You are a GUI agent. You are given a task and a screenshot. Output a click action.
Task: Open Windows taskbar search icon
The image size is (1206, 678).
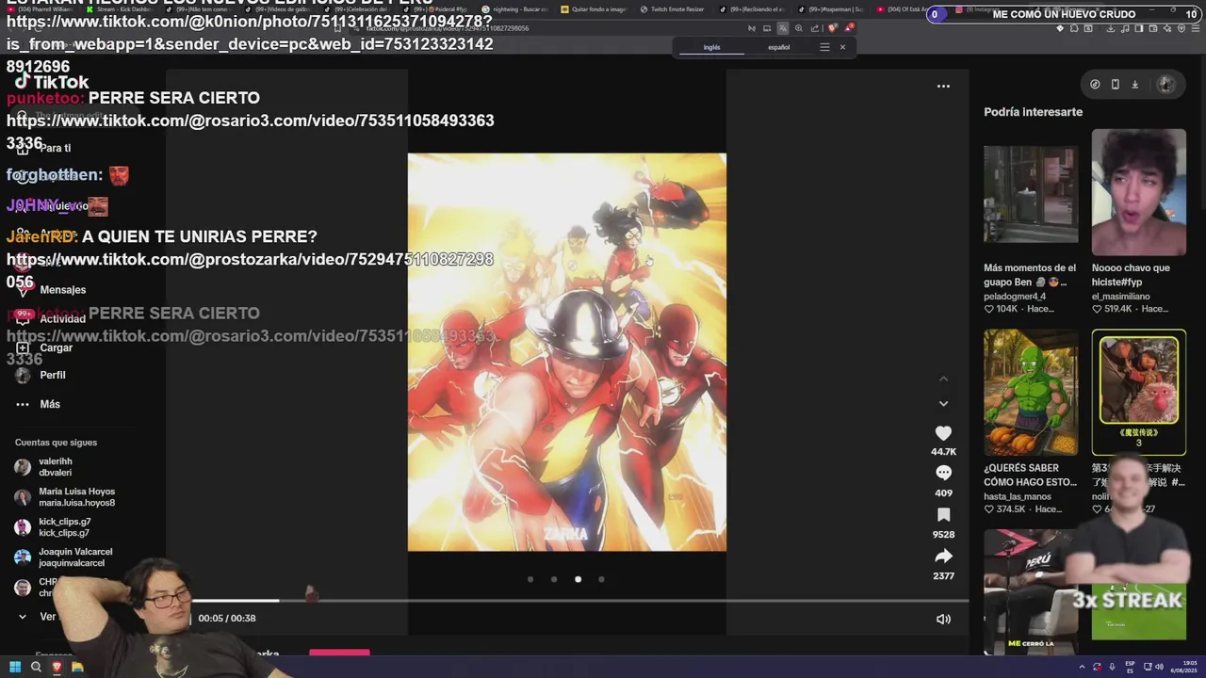[36, 668]
